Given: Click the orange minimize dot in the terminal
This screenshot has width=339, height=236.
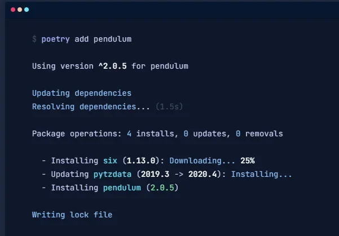Looking at the screenshot, I should click(20, 10).
